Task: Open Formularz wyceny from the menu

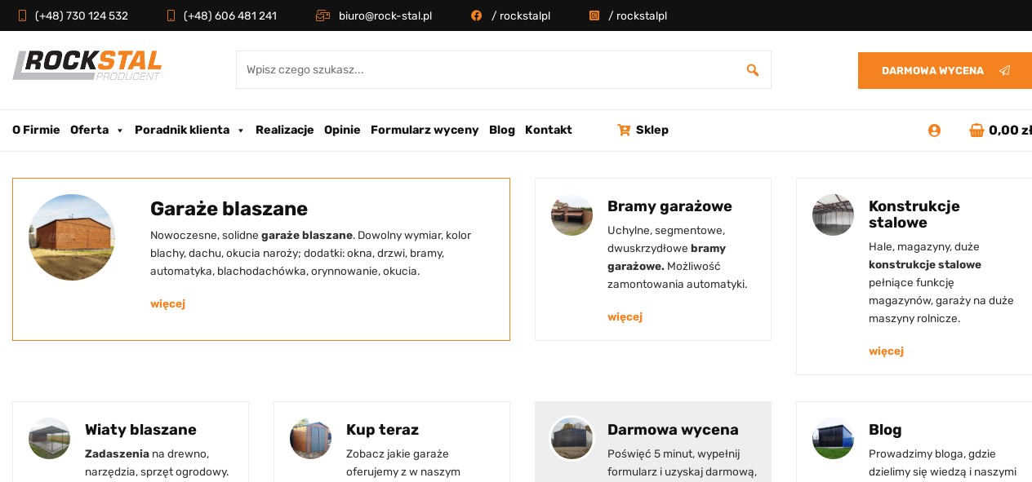Action: [x=425, y=130]
